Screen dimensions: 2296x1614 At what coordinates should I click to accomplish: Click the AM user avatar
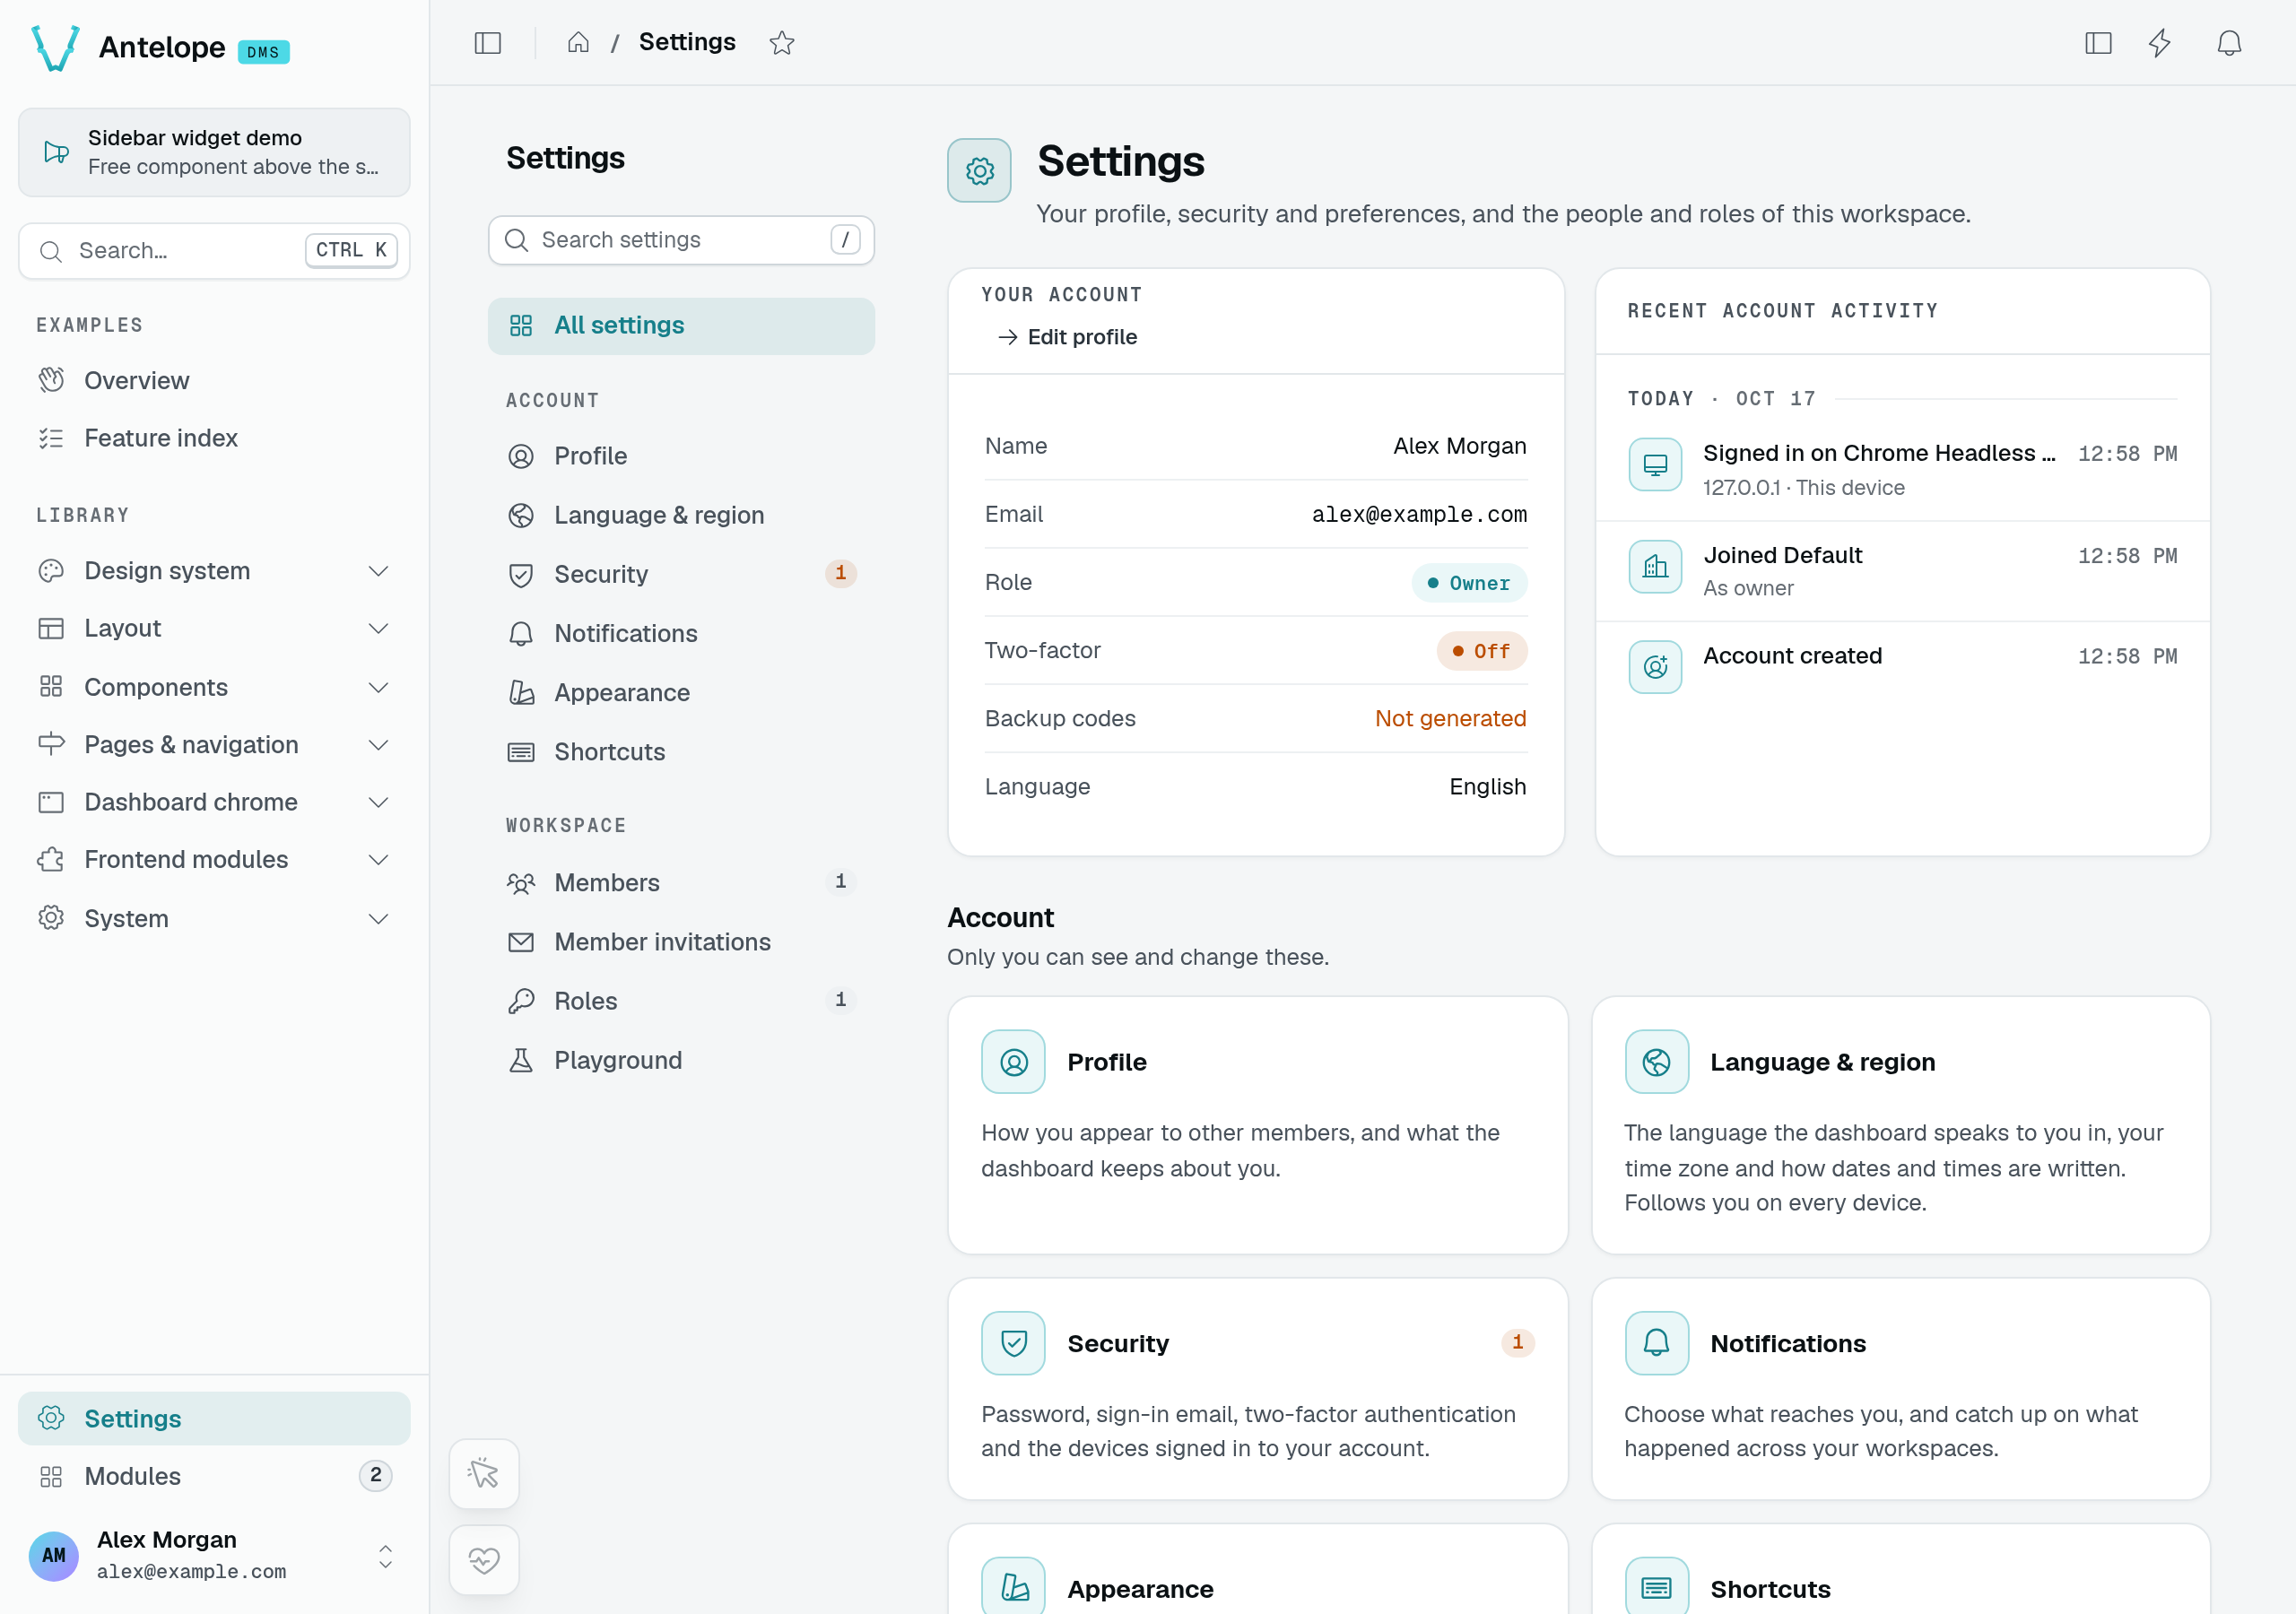click(x=54, y=1556)
